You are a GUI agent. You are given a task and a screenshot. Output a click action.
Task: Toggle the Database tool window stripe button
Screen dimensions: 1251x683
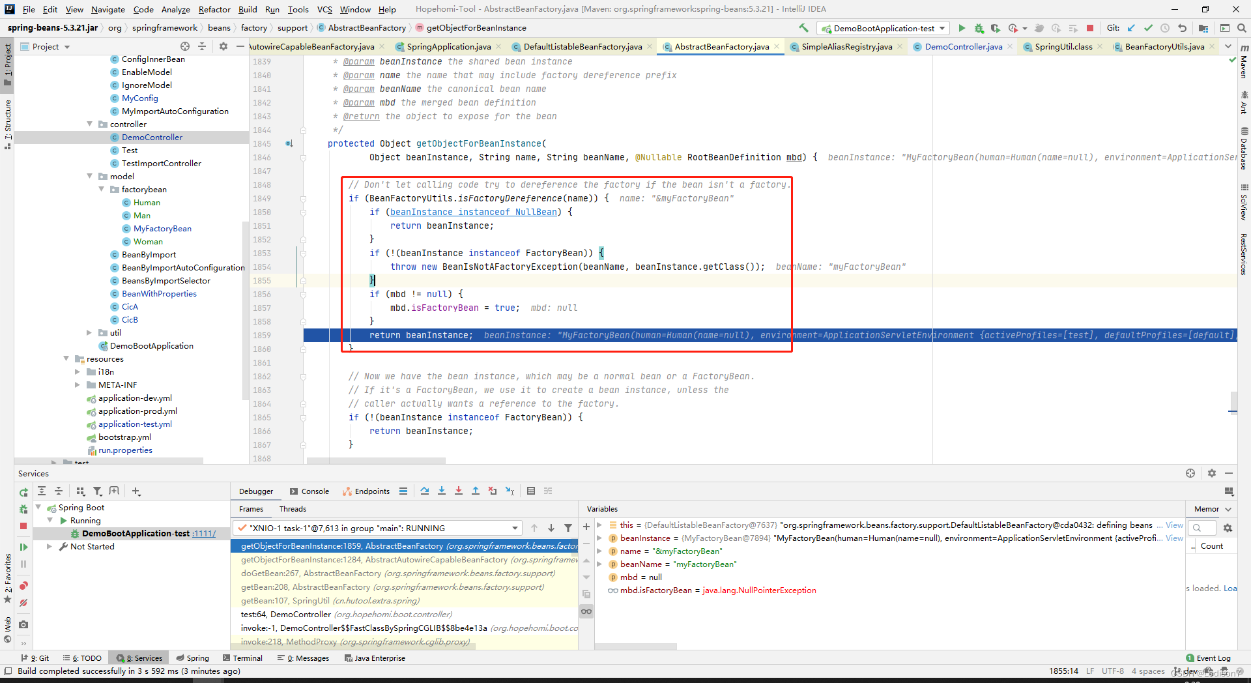pyautogui.click(x=1244, y=149)
